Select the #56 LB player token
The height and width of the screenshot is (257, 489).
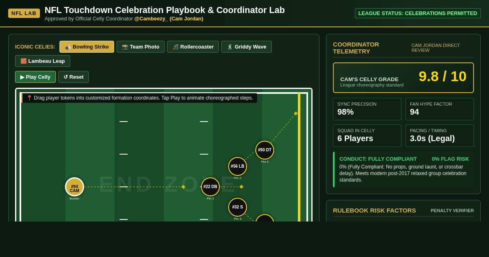pyautogui.click(x=238, y=166)
